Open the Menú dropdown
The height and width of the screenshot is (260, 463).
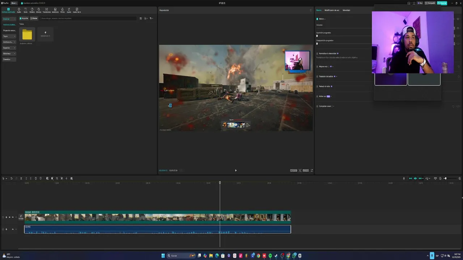[14, 3]
